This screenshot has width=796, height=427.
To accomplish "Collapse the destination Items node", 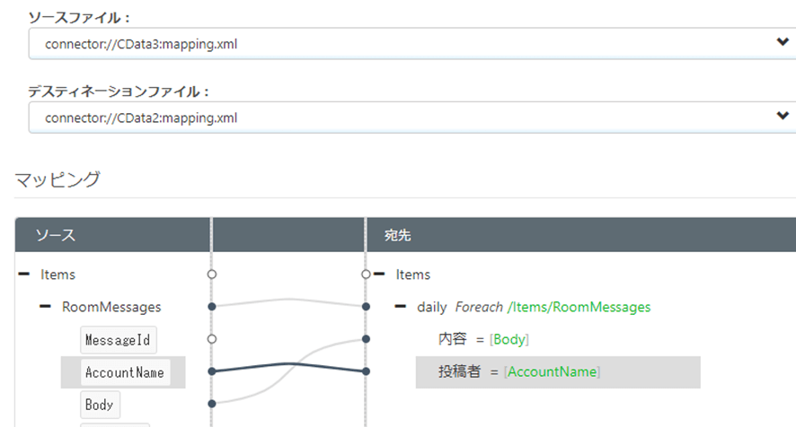I will click(x=380, y=274).
